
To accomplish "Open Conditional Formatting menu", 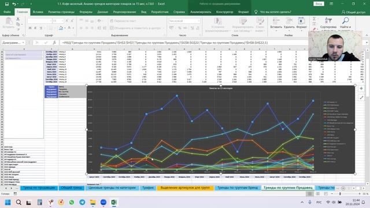I will (x=217, y=25).
